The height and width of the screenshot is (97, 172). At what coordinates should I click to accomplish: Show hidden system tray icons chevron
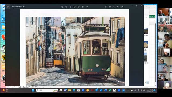coord(128,90)
